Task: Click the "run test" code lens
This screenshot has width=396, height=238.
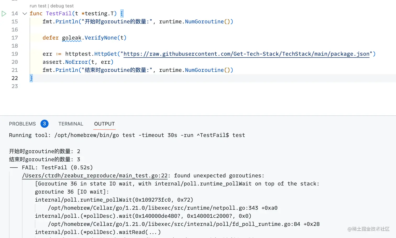Action: pyautogui.click(x=38, y=6)
